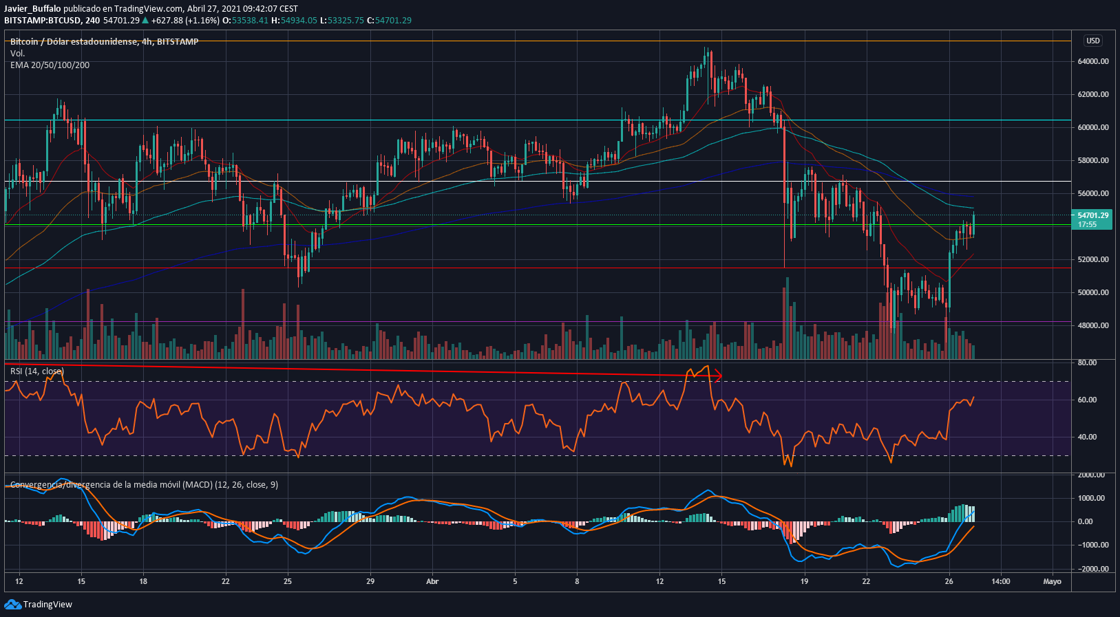Image resolution: width=1120 pixels, height=617 pixels.
Task: Click the 17:55 candle countdown timer
Action: click(1087, 225)
